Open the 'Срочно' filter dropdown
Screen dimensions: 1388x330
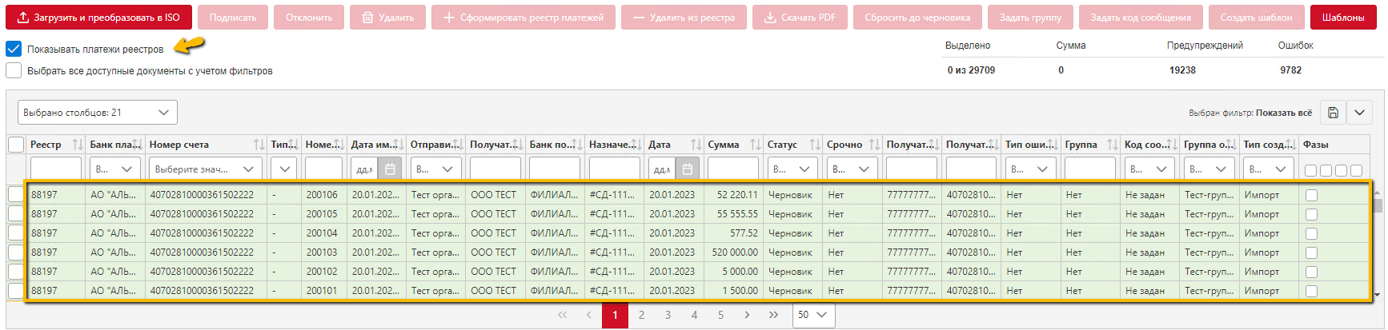[x=852, y=169]
